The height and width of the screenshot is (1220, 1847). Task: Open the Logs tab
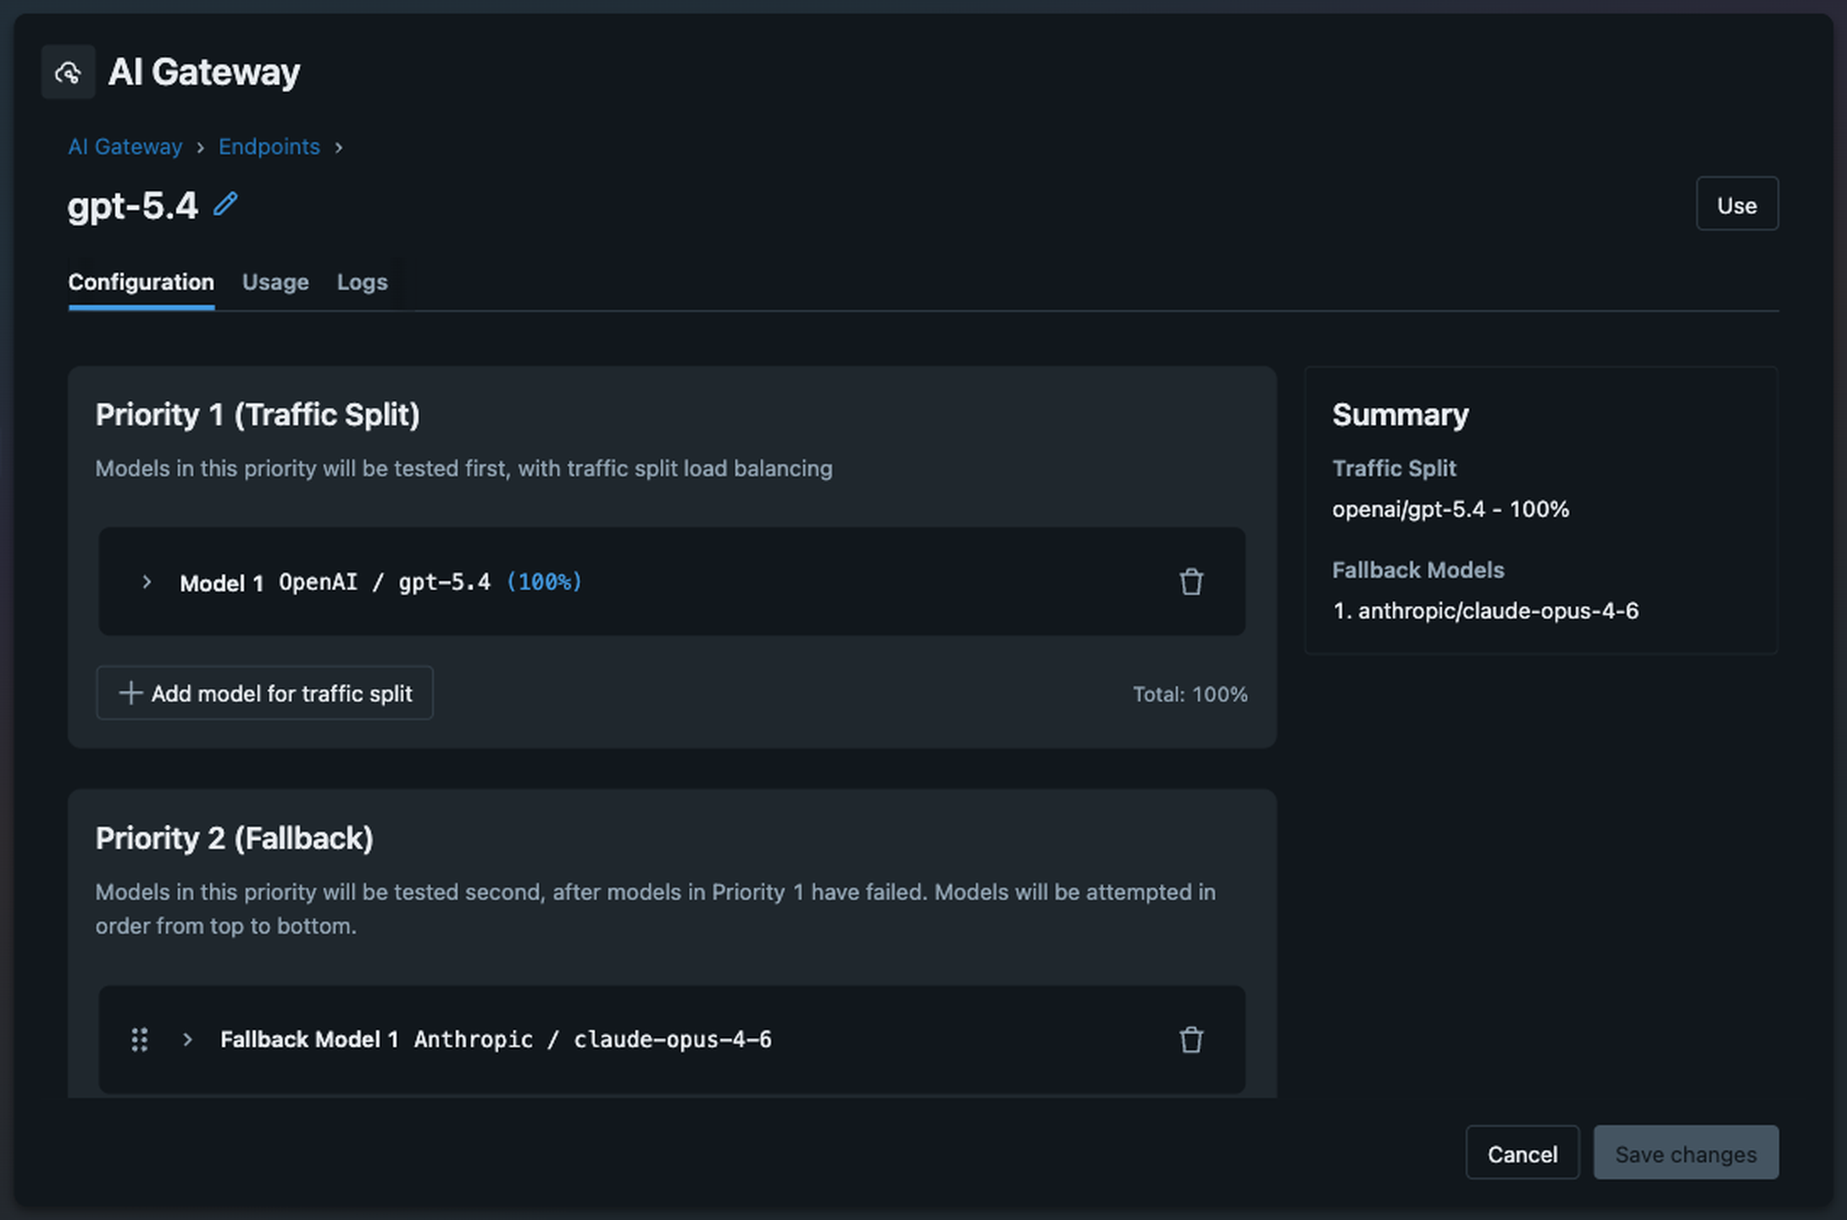pos(362,282)
